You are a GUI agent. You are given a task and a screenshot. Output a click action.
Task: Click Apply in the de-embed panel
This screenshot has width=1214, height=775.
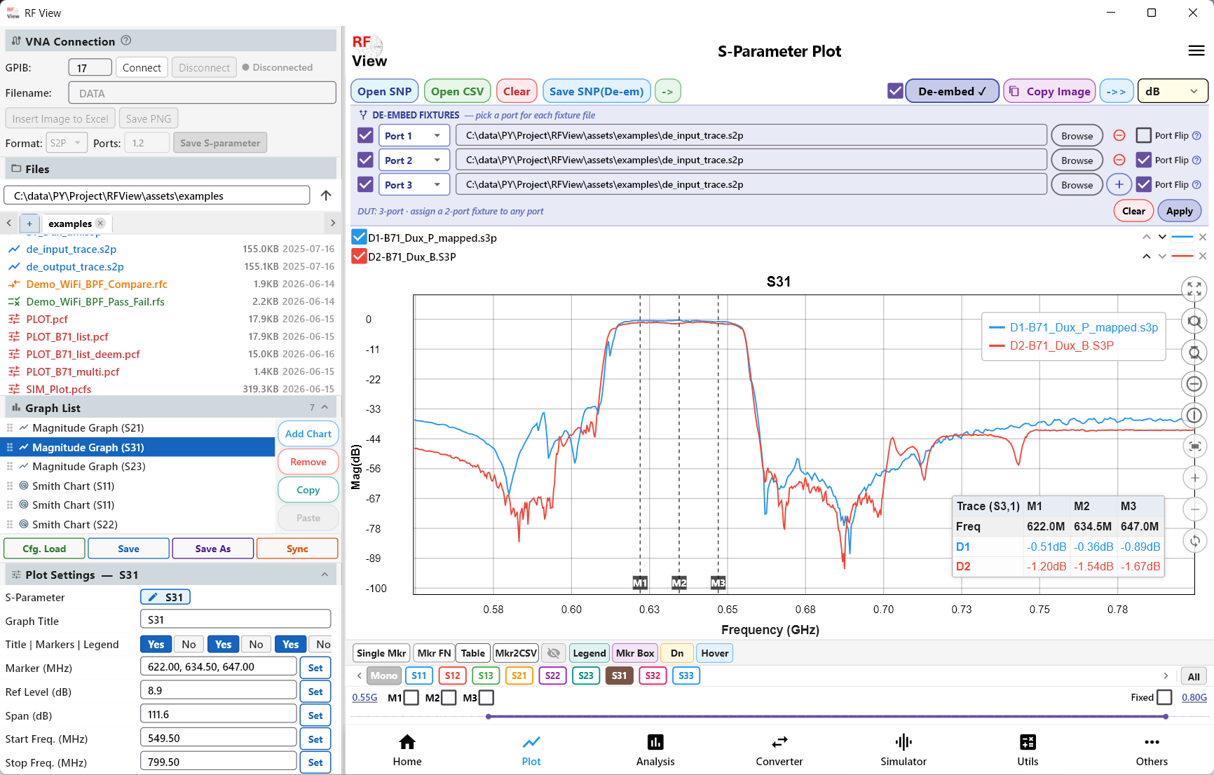(1180, 211)
